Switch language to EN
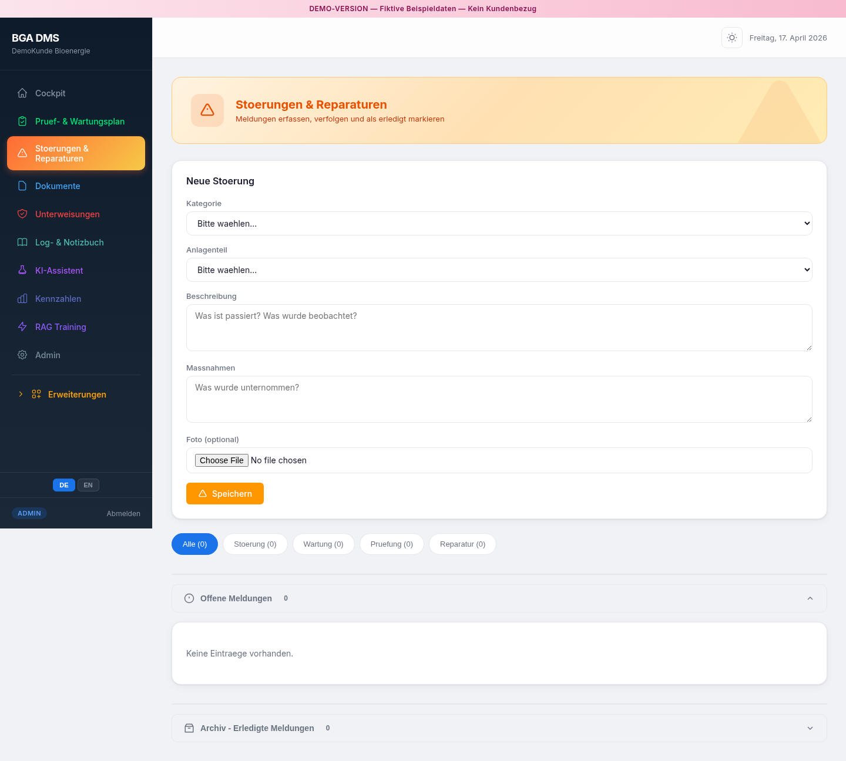The width and height of the screenshot is (846, 761). click(x=88, y=485)
